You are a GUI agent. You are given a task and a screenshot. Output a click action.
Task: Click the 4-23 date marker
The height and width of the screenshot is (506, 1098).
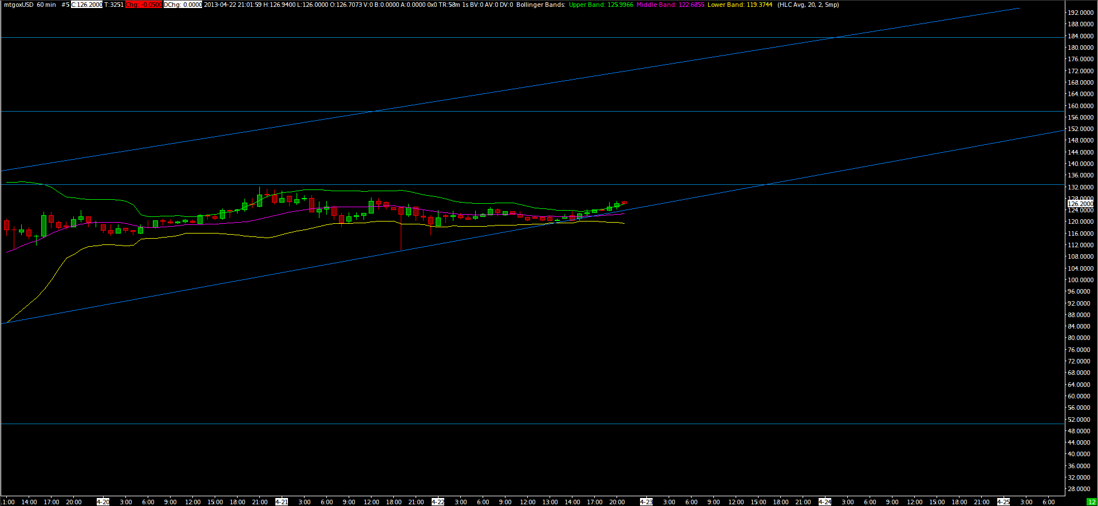646,502
